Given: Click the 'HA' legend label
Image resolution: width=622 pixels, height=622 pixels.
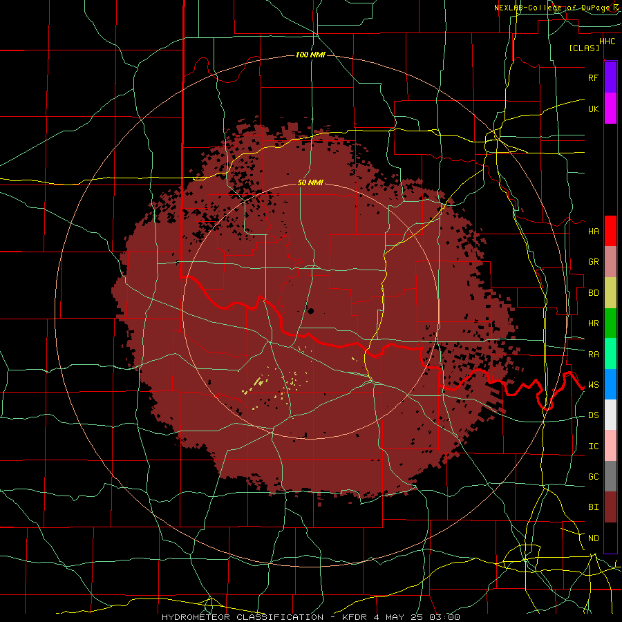Looking at the screenshot, I should (x=593, y=231).
